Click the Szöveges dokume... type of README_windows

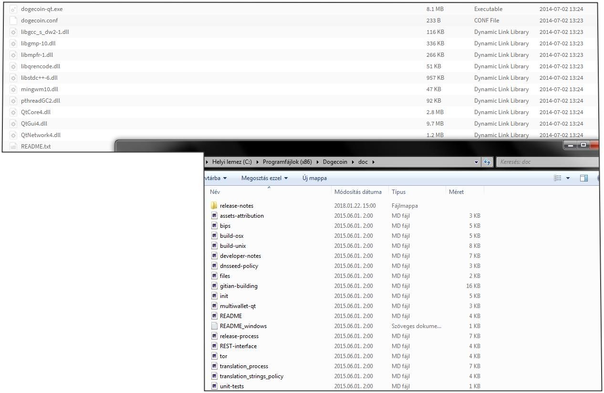coord(417,326)
